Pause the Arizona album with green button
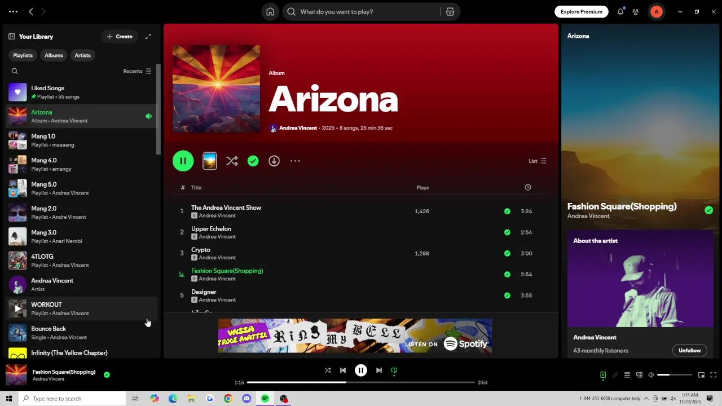Image resolution: width=722 pixels, height=406 pixels. click(x=183, y=161)
